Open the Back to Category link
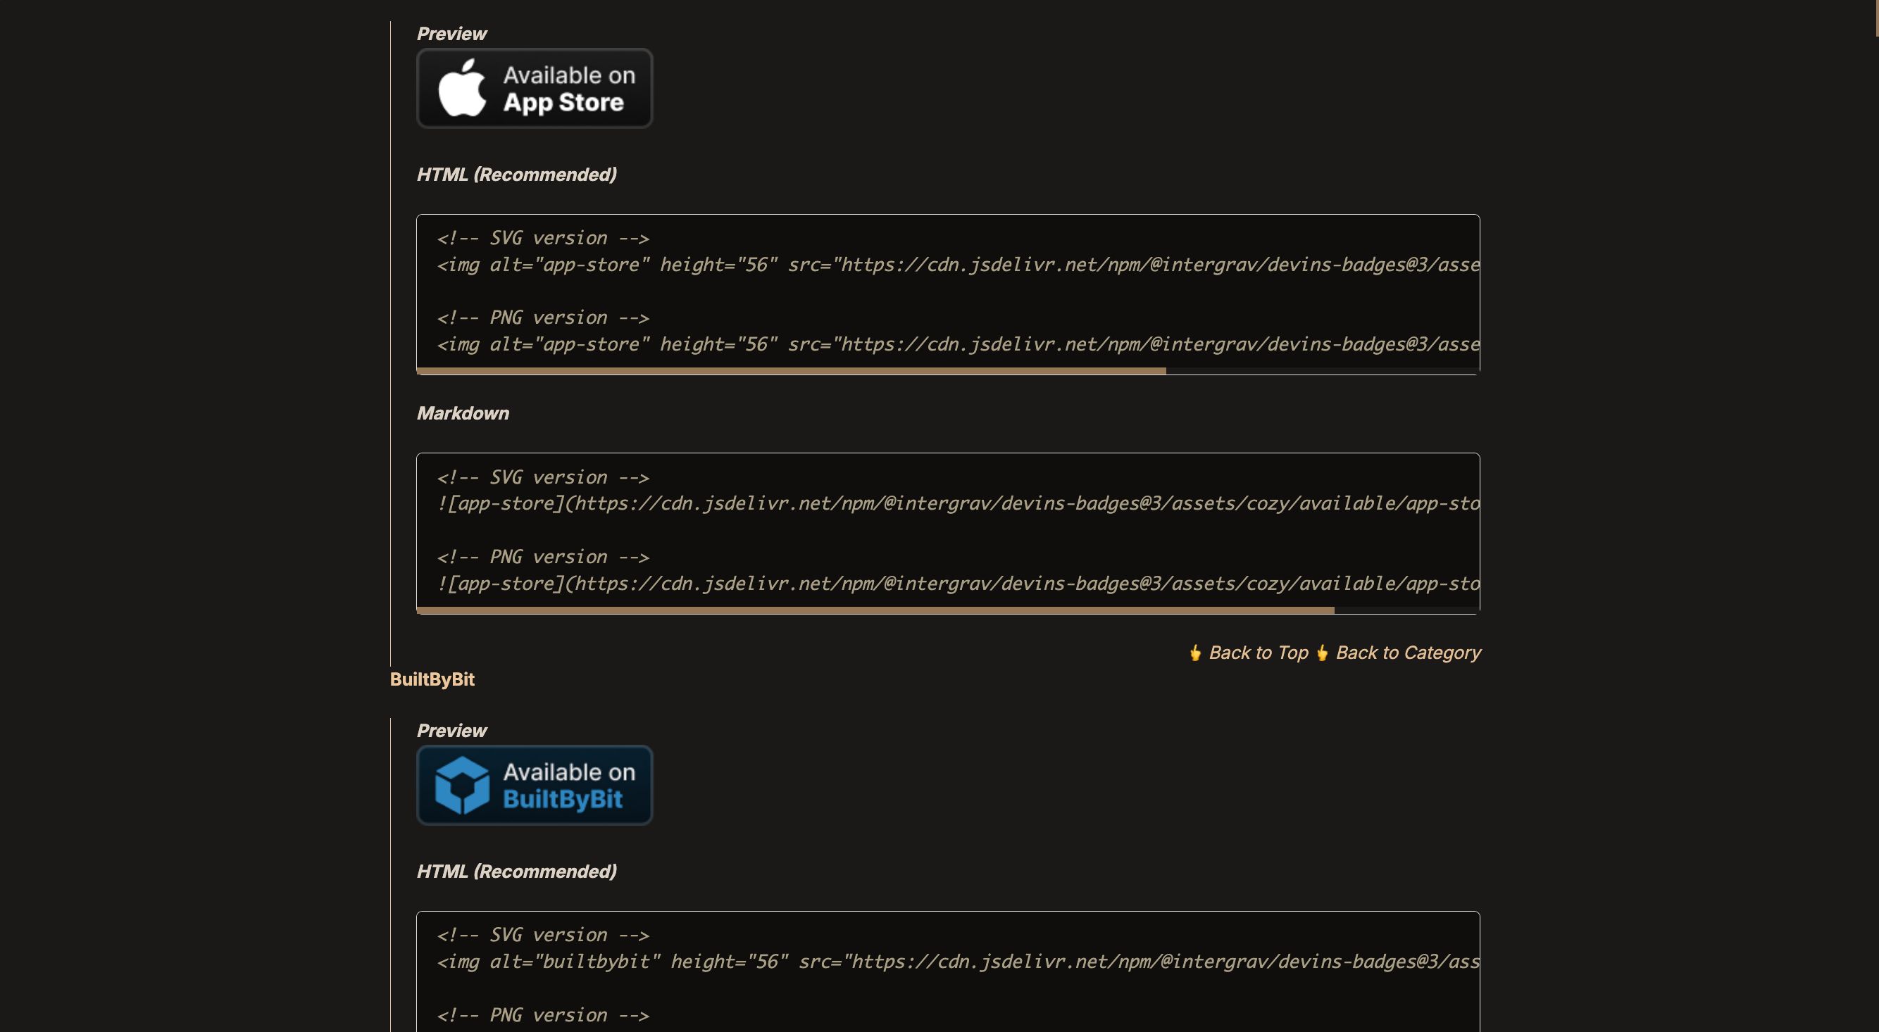Screen dimensions: 1879x1032 coord(1408,653)
